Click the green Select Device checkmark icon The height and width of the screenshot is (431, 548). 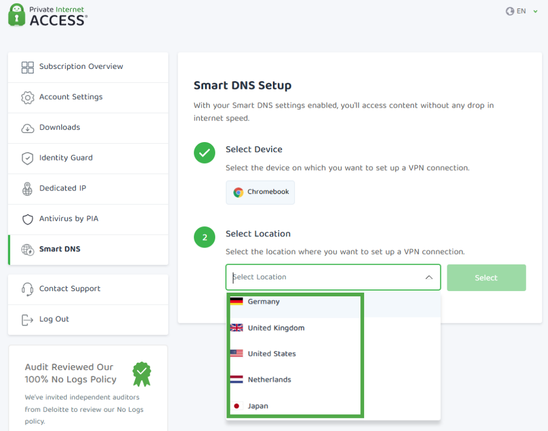coord(205,153)
